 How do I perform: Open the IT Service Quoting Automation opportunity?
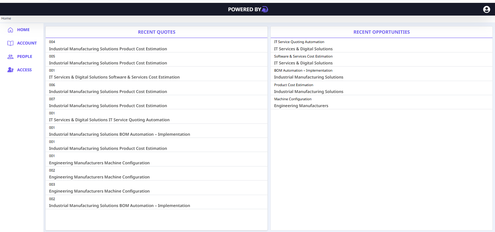[299, 42]
